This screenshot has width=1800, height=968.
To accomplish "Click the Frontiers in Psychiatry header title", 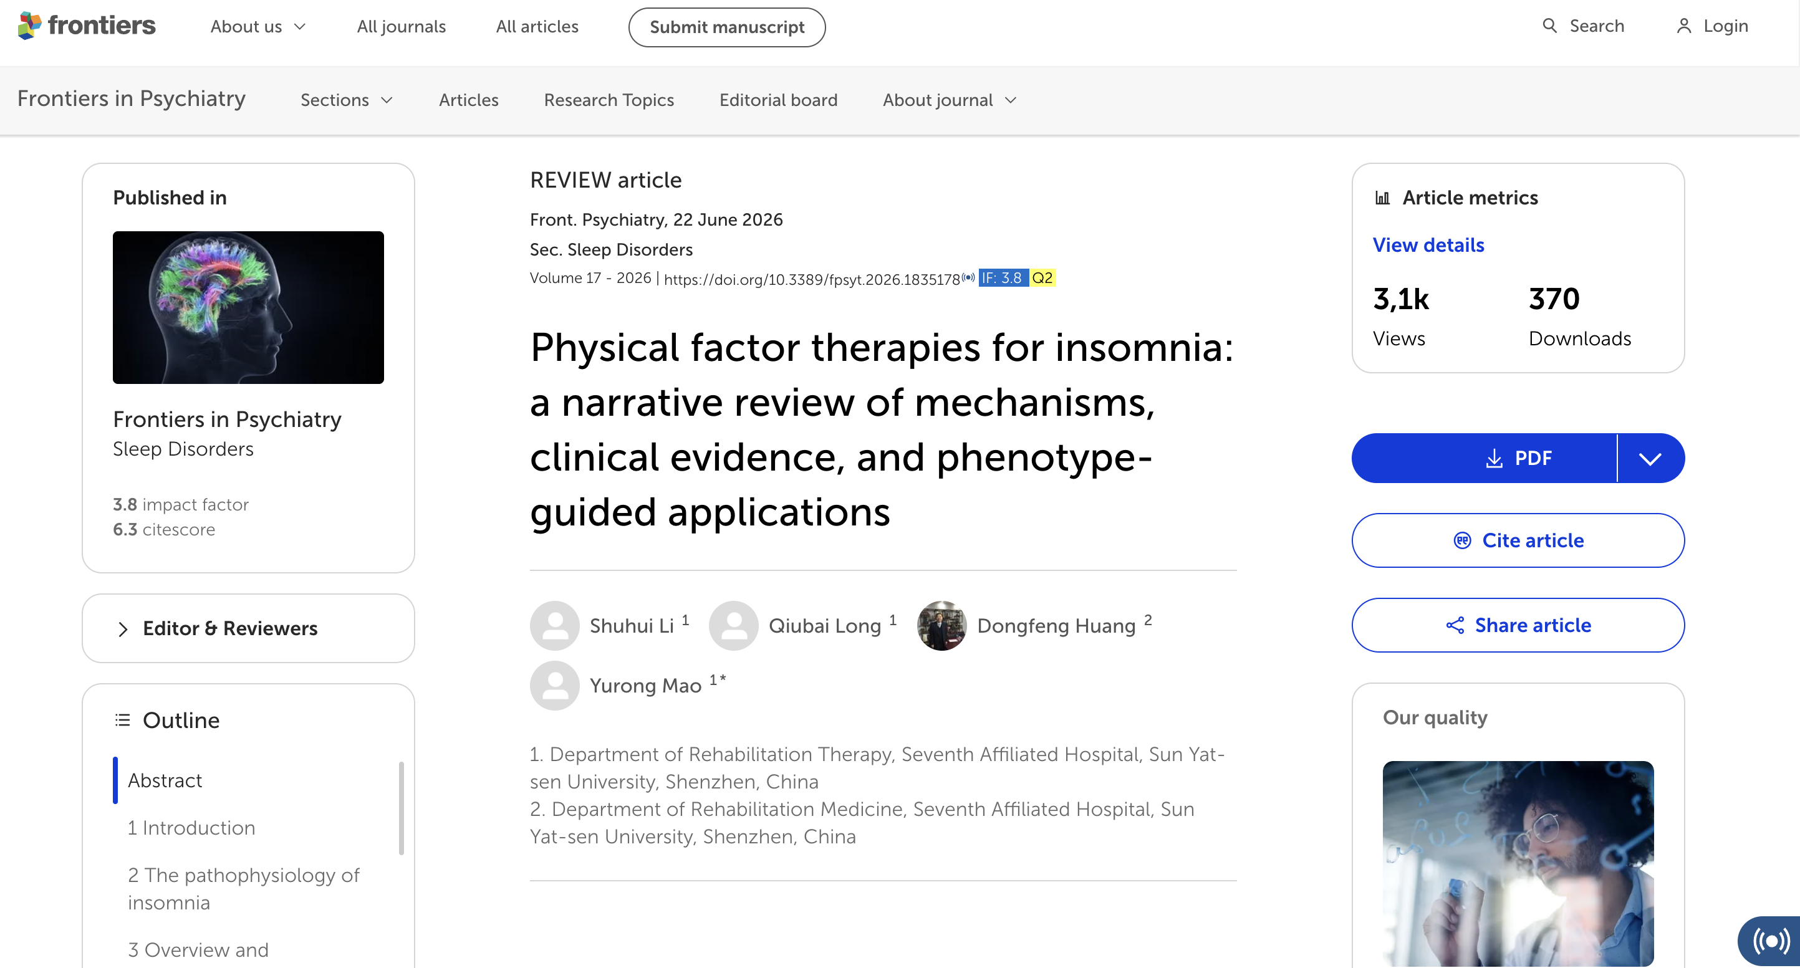I will pos(132,98).
